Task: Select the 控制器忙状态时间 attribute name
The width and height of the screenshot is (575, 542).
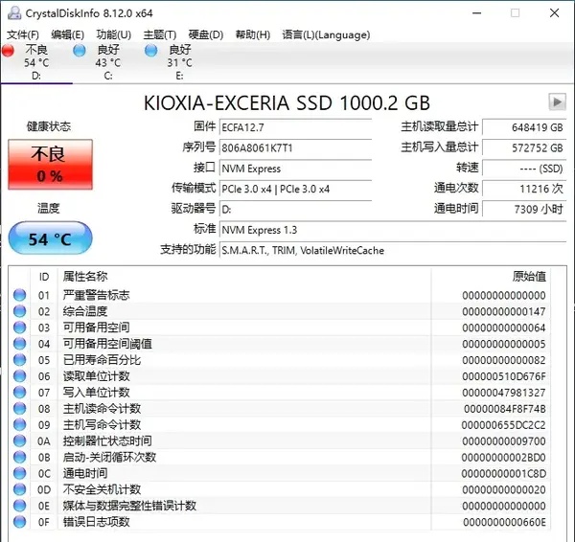Action: 107,440
